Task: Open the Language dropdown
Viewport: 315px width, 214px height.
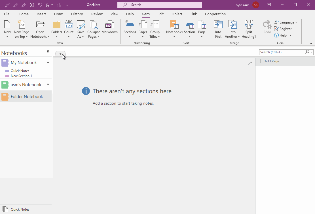Action: pos(286,22)
